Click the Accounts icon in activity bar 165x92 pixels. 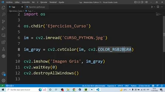pyautogui.click(x=3, y=74)
